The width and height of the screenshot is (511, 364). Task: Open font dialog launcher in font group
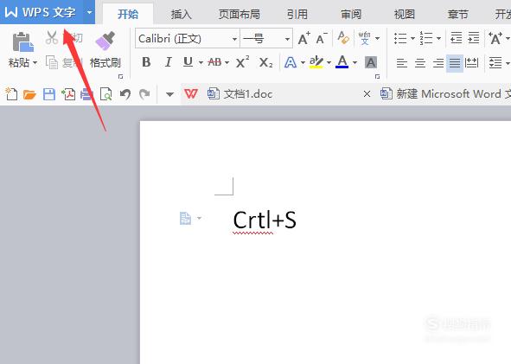377,77
